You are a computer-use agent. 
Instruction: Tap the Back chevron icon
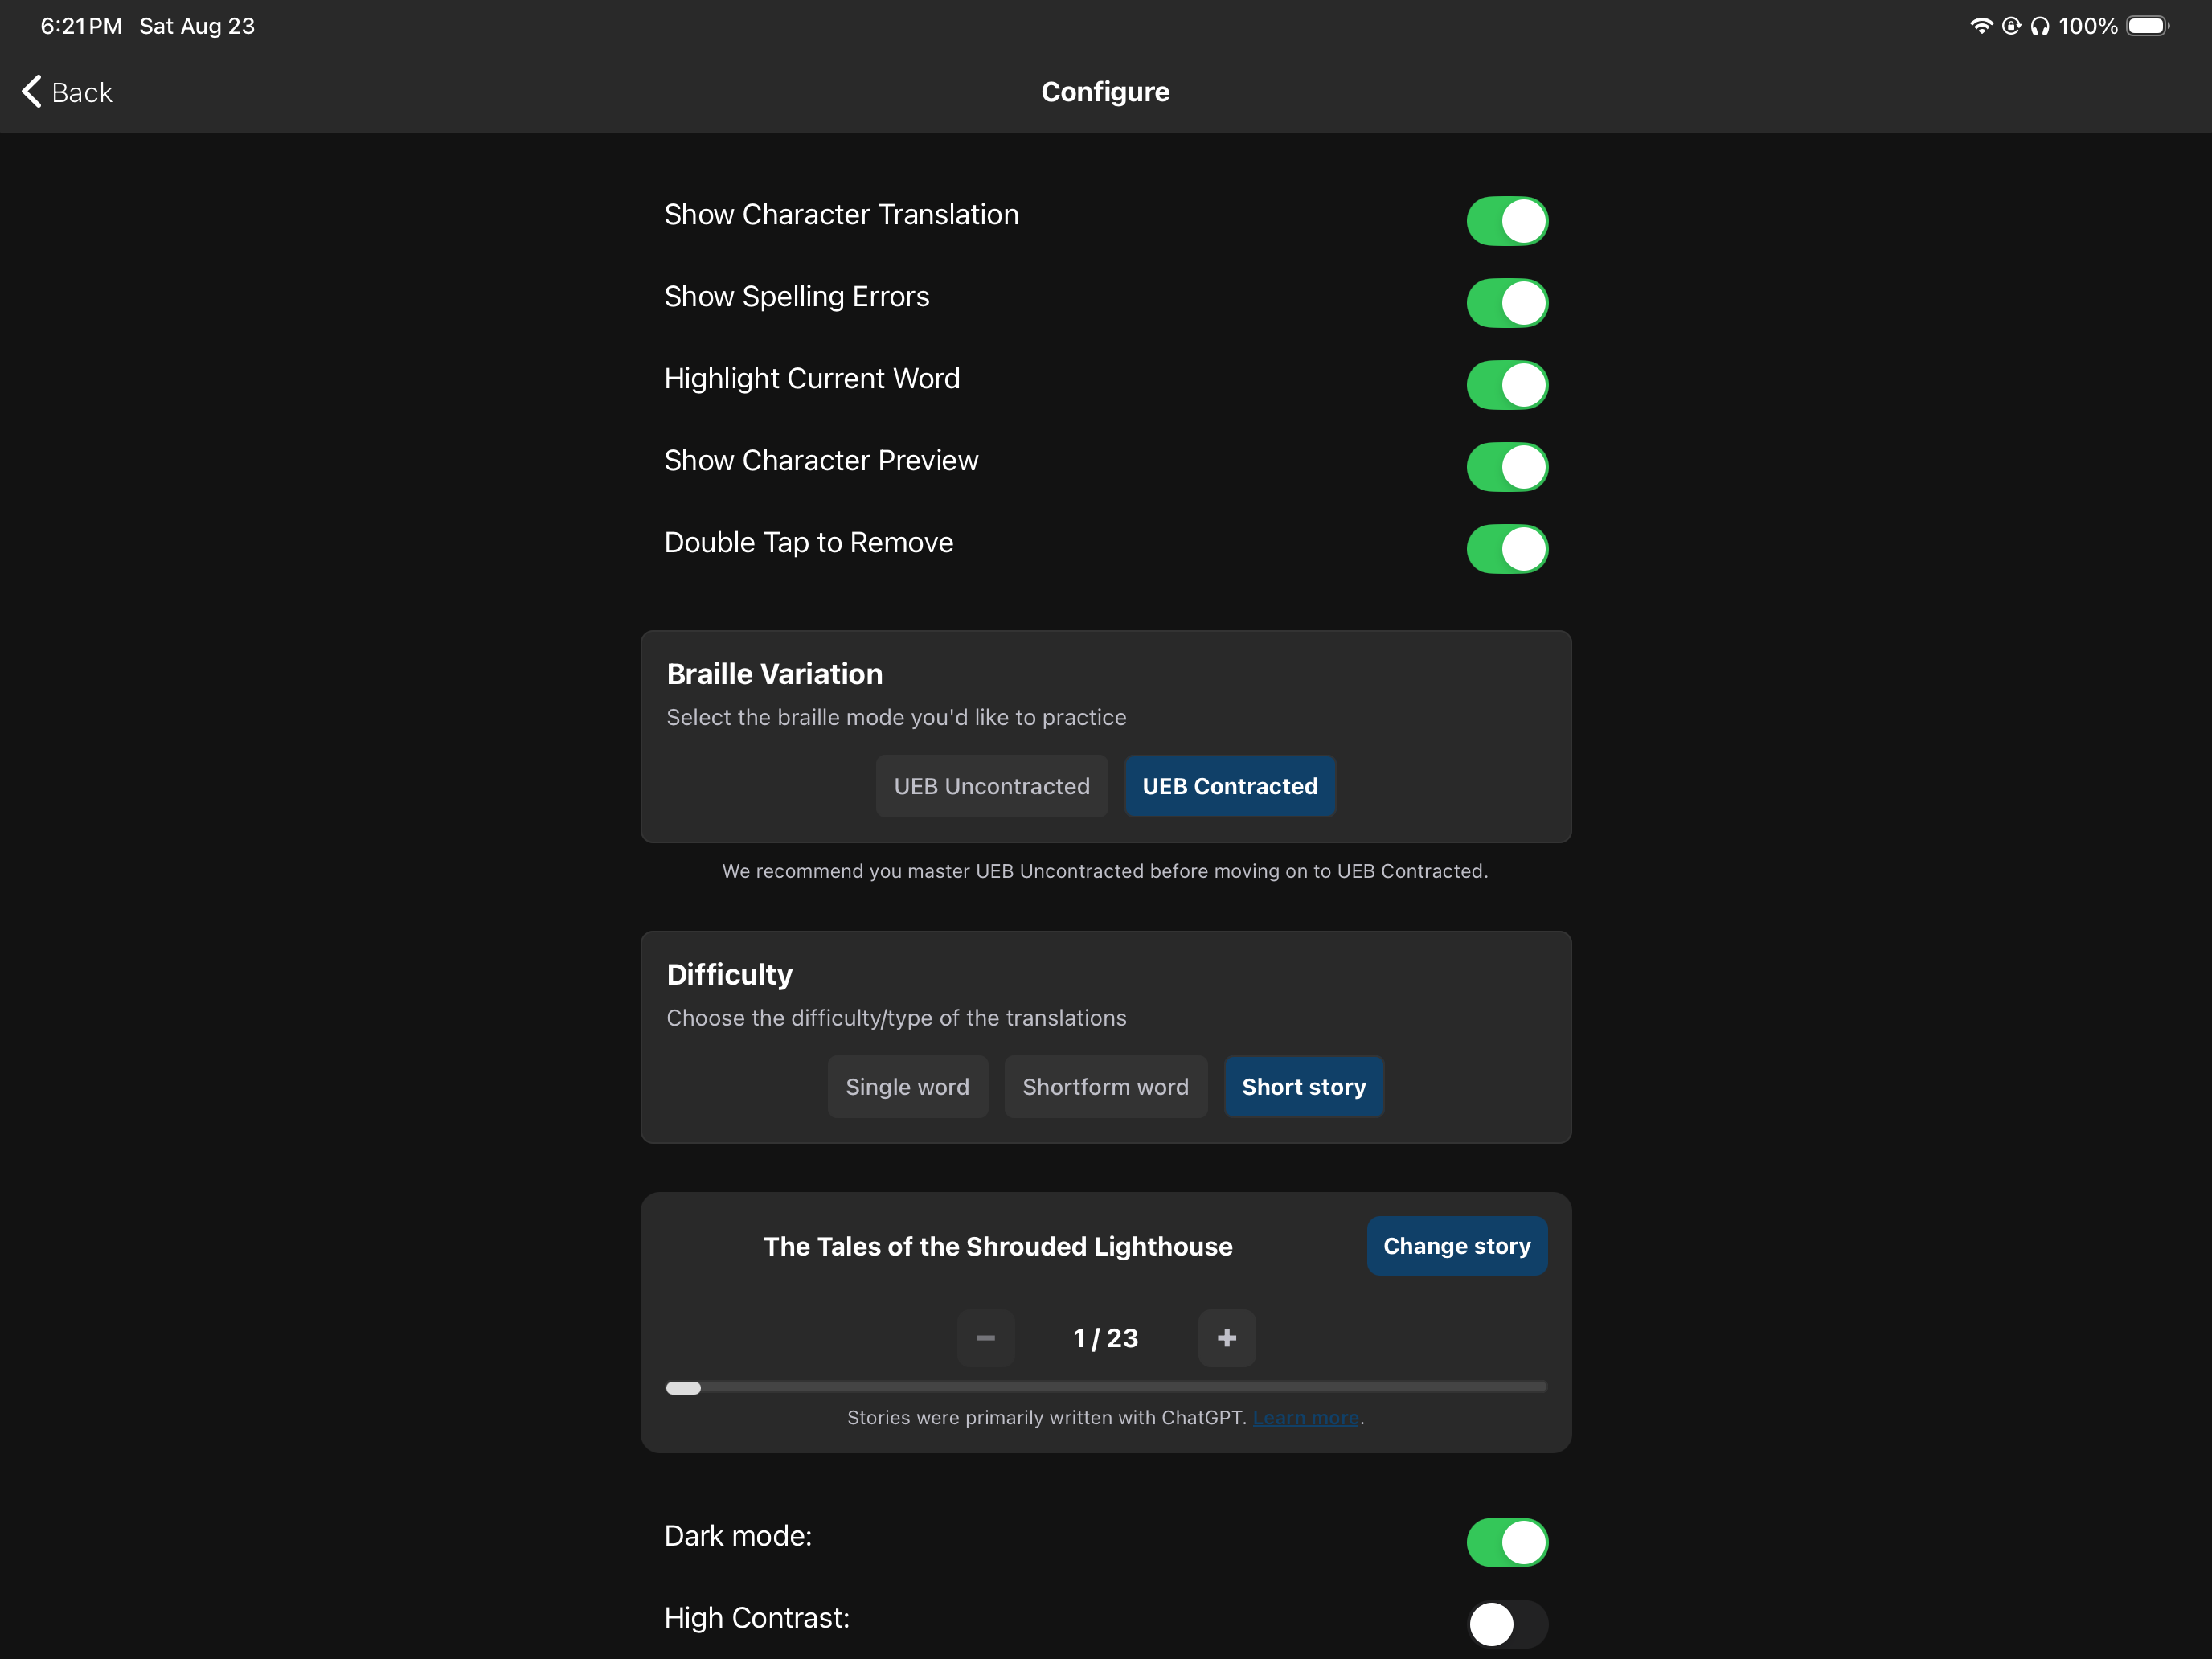(x=32, y=92)
